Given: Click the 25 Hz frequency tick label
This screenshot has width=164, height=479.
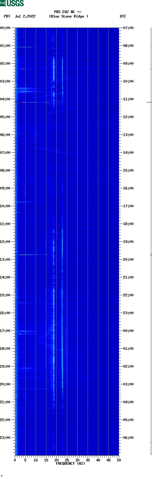Looking at the screenshot, I should coord(67,460).
